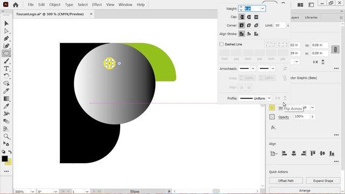
Task: Choose Miter Join corner option
Action: [241, 25]
